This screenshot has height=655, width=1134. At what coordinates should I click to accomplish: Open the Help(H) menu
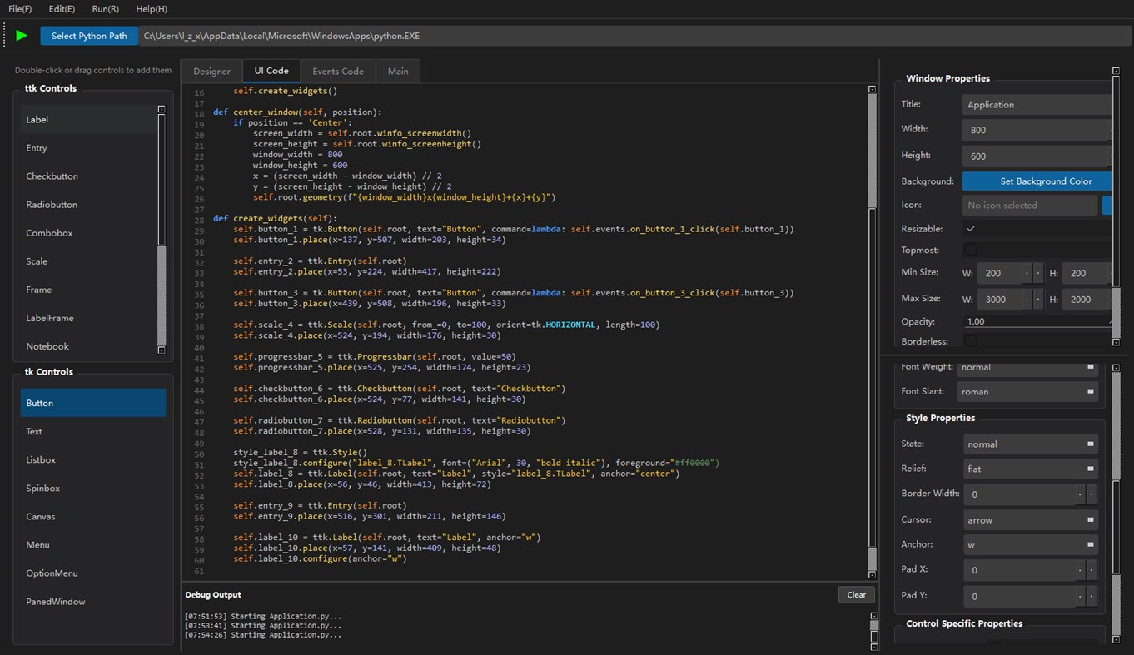click(x=152, y=9)
